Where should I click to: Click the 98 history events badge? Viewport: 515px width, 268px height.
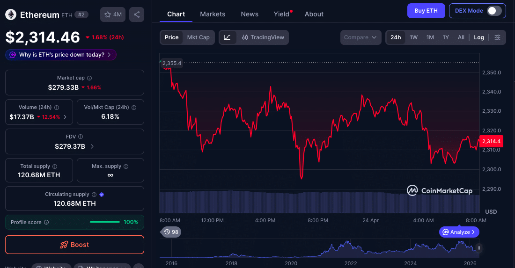171,232
